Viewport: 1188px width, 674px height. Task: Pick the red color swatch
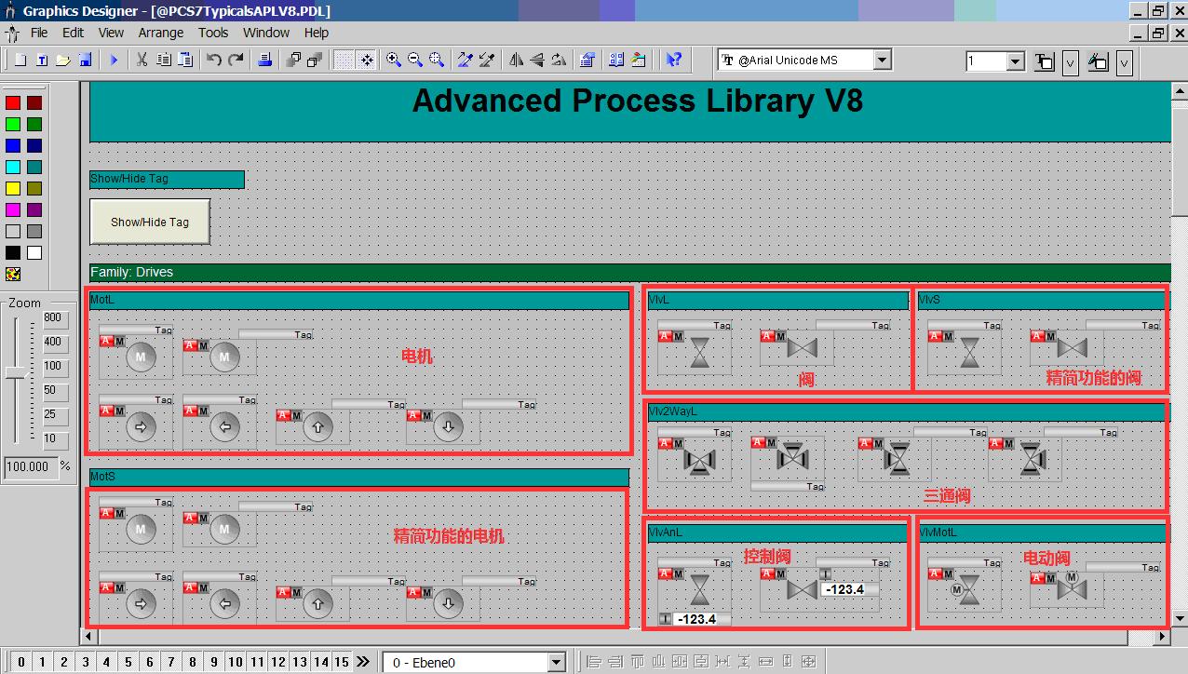coord(13,103)
